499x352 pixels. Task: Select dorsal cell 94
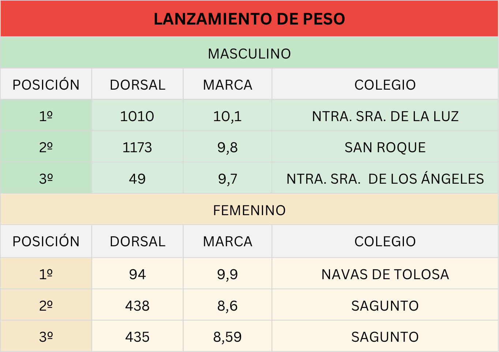[137, 274]
